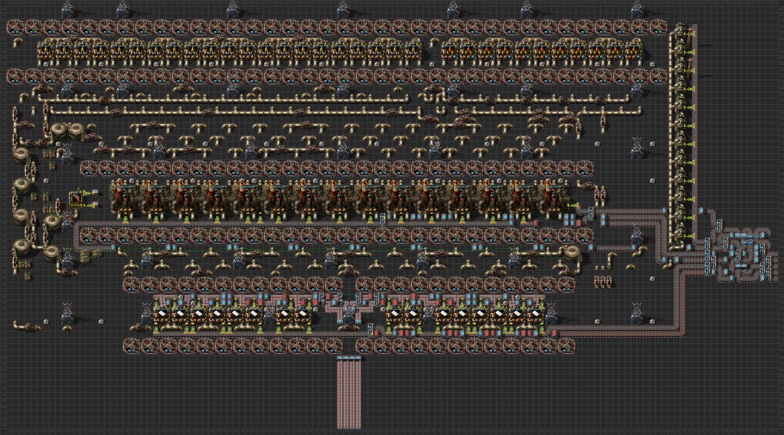Select the substation at bottom-right above belt curve
The image size is (784, 435).
pyautogui.click(x=637, y=312)
